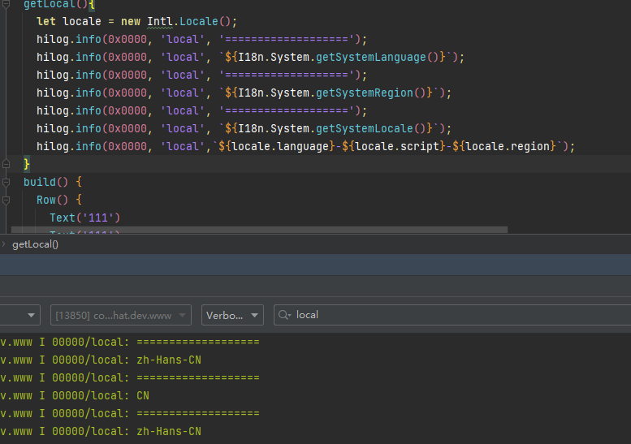The width and height of the screenshot is (631, 444).
Task: Open the device dropdown in log panel
Action: click(20, 315)
